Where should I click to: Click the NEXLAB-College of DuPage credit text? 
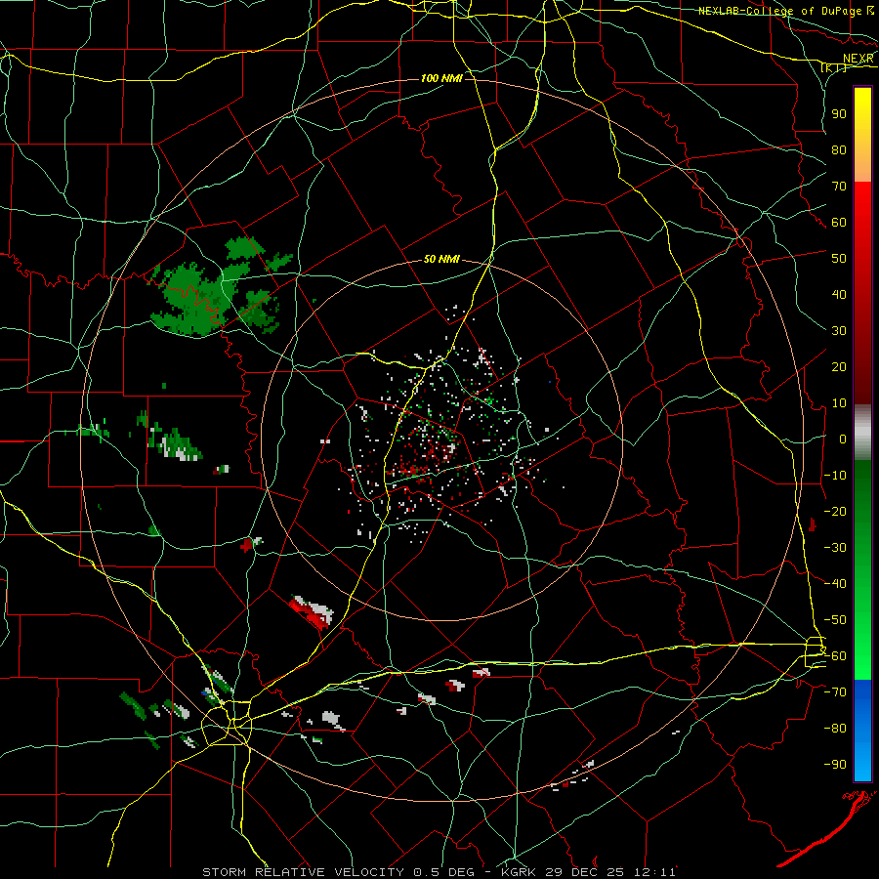(779, 11)
